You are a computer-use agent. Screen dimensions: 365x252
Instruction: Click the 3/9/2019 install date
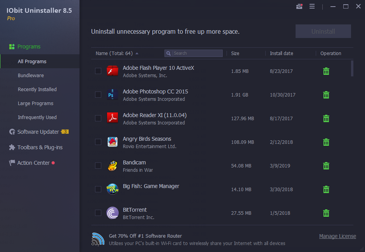[x=280, y=166]
